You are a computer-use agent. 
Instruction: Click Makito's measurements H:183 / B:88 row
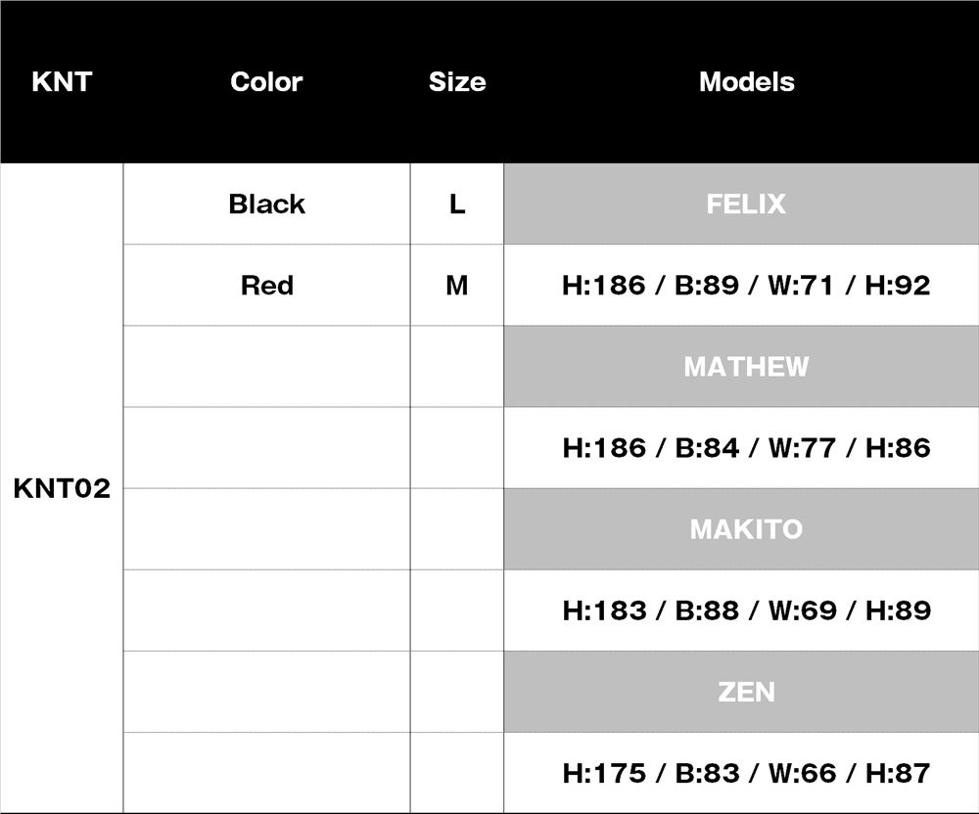click(746, 610)
